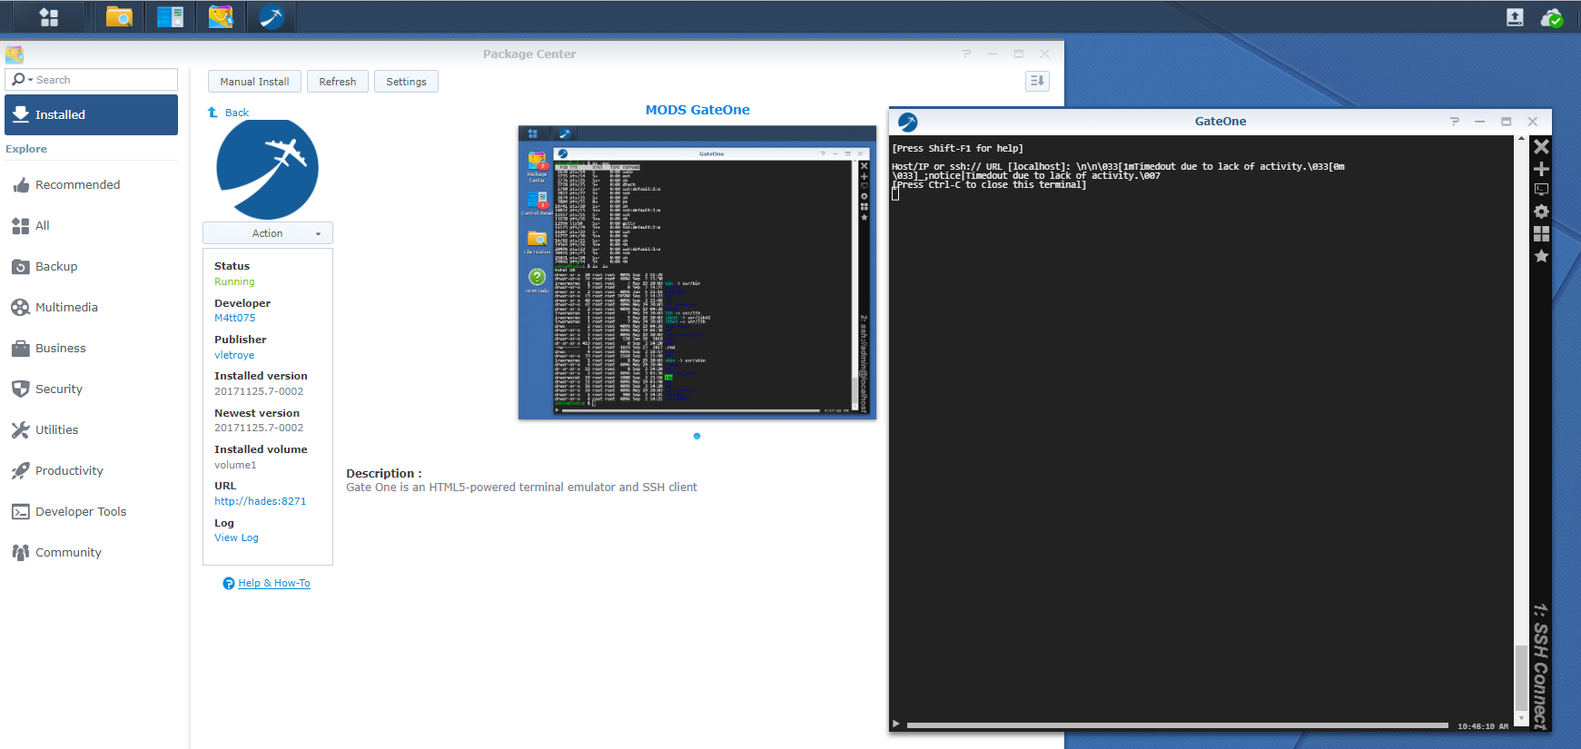Open GateOne settings gear icon

click(x=1541, y=212)
